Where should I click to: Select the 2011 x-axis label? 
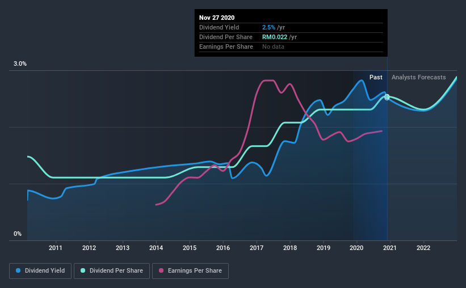tap(55, 248)
